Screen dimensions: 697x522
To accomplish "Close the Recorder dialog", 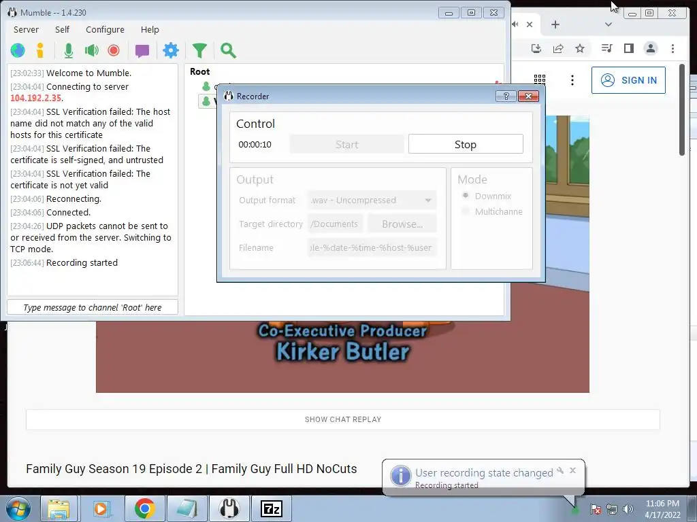I will point(528,97).
